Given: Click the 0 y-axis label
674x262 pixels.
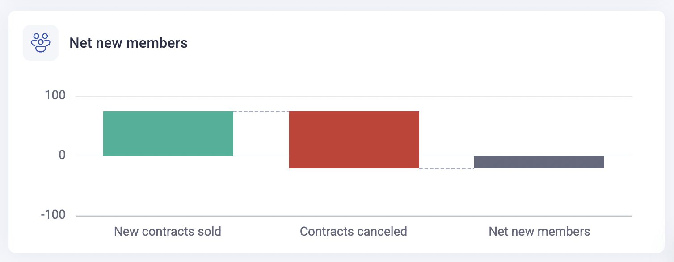Looking at the screenshot, I should click(62, 156).
